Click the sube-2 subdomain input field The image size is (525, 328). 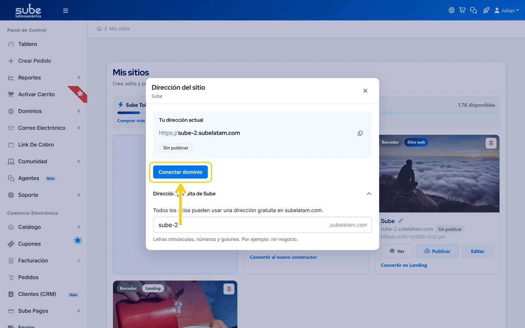pyautogui.click(x=262, y=225)
